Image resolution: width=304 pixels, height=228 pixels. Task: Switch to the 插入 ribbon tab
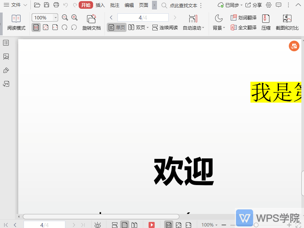[100, 5]
